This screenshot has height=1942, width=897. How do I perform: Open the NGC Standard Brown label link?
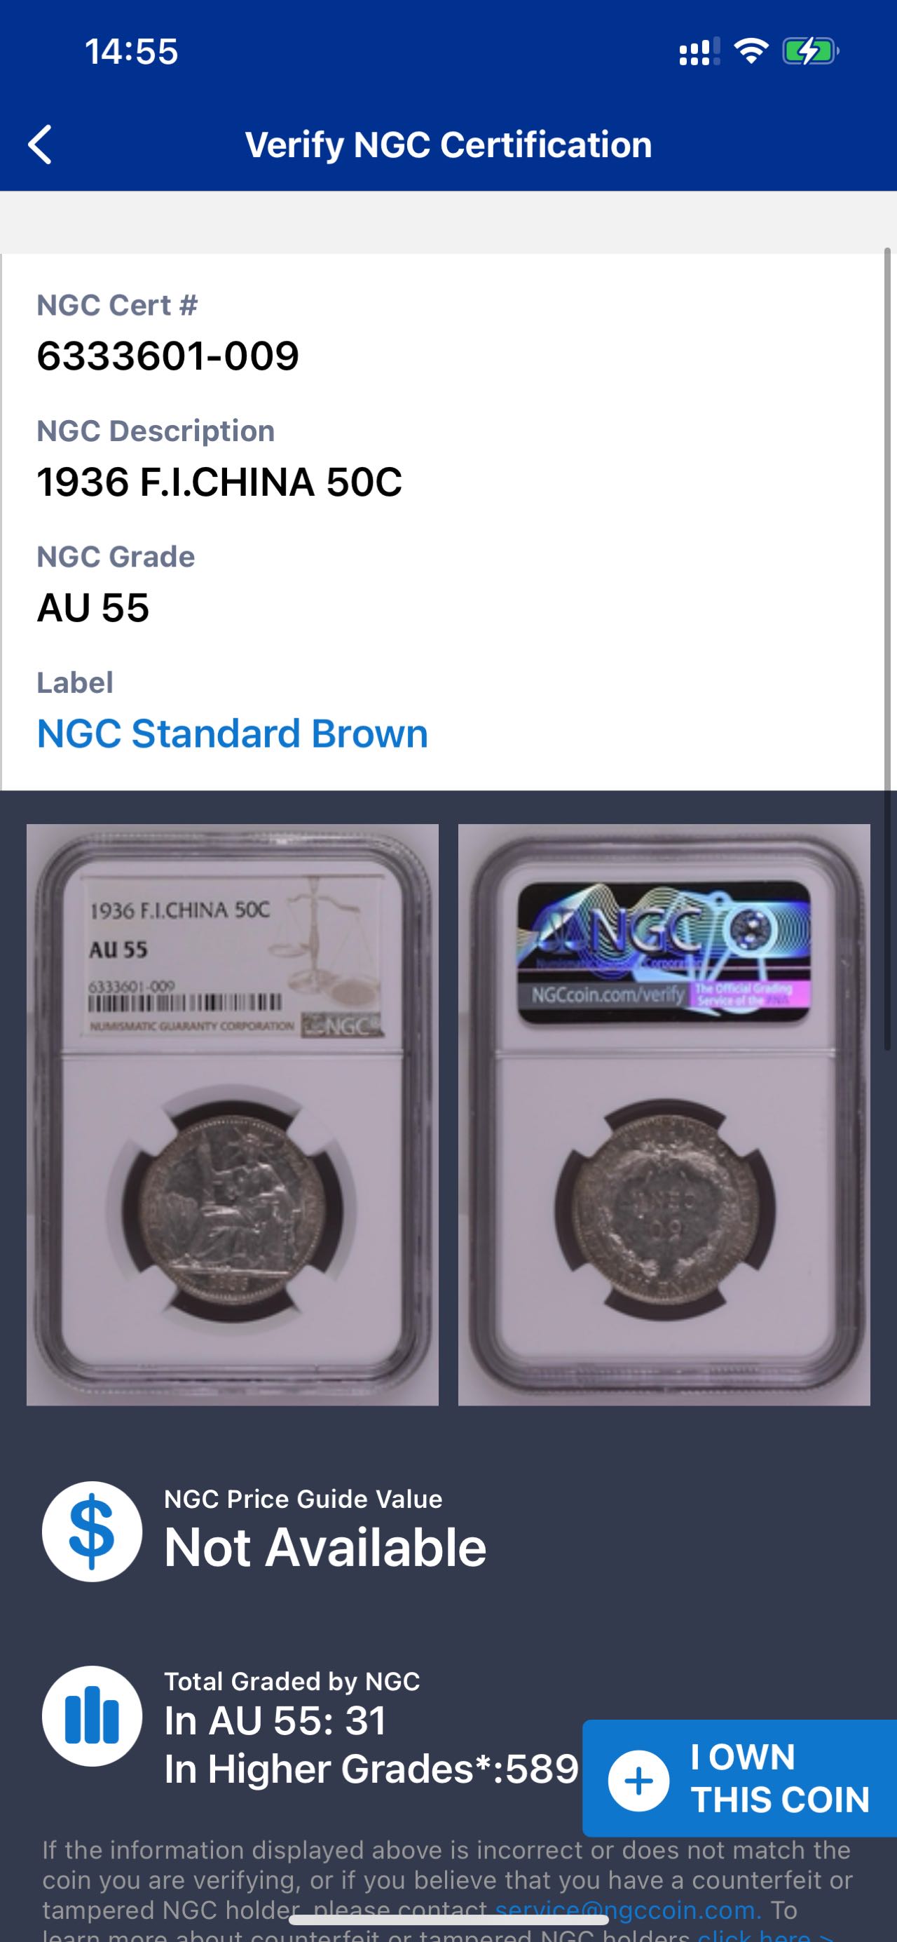pyautogui.click(x=232, y=733)
